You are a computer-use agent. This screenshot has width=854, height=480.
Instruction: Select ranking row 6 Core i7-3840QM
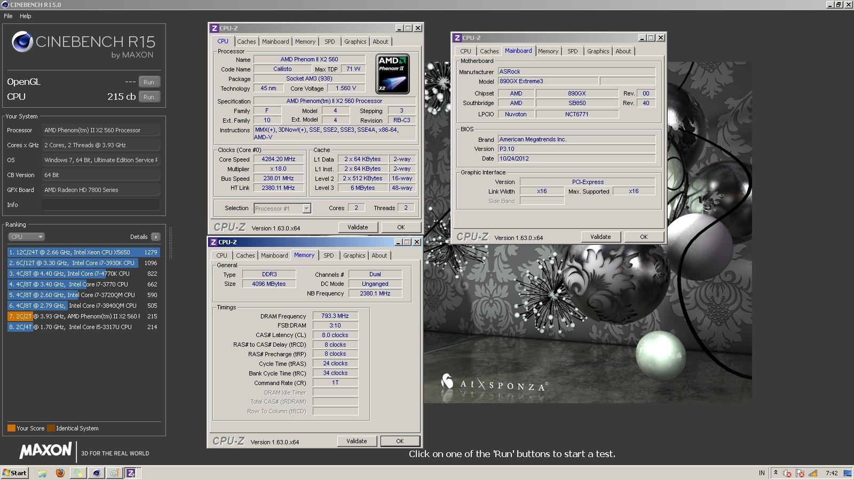pyautogui.click(x=83, y=306)
